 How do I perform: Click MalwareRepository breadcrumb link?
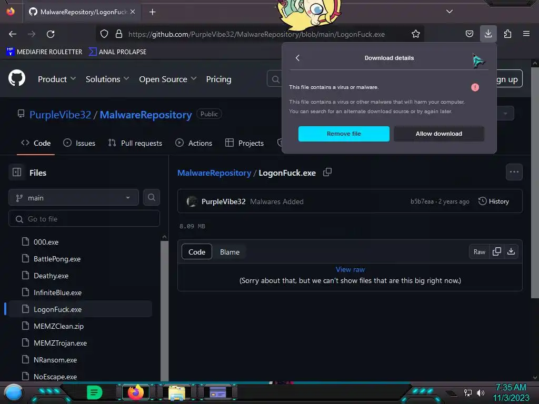coord(214,173)
